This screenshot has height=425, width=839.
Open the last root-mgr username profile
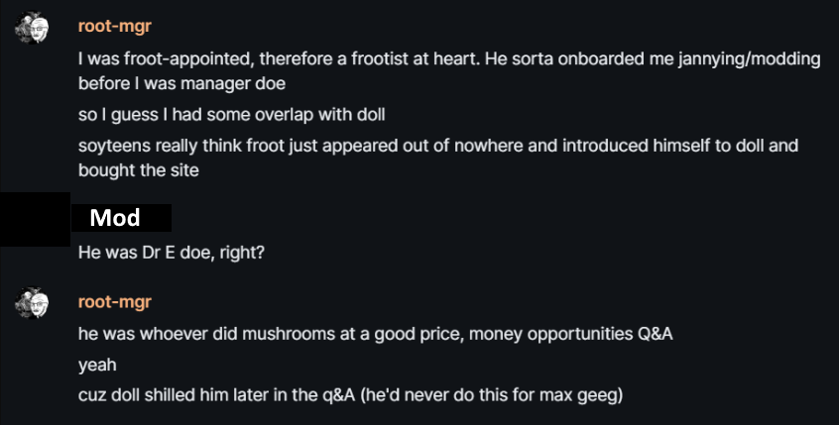pyautogui.click(x=114, y=301)
